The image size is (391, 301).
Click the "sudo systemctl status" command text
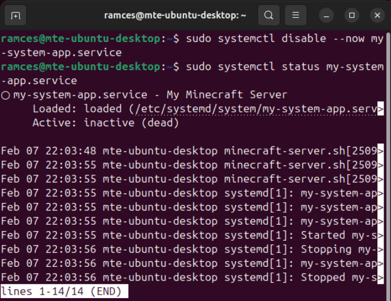pyautogui.click(x=253, y=67)
